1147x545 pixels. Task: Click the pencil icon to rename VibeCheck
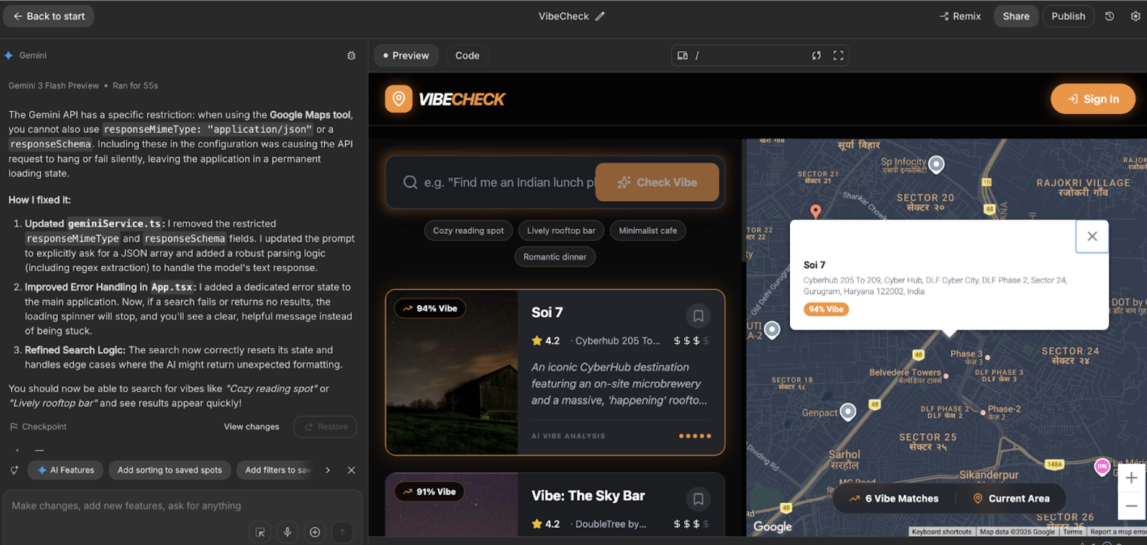(600, 17)
